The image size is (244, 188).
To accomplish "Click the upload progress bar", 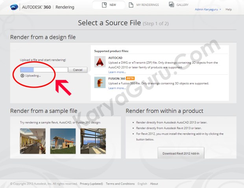I will 44,70.
